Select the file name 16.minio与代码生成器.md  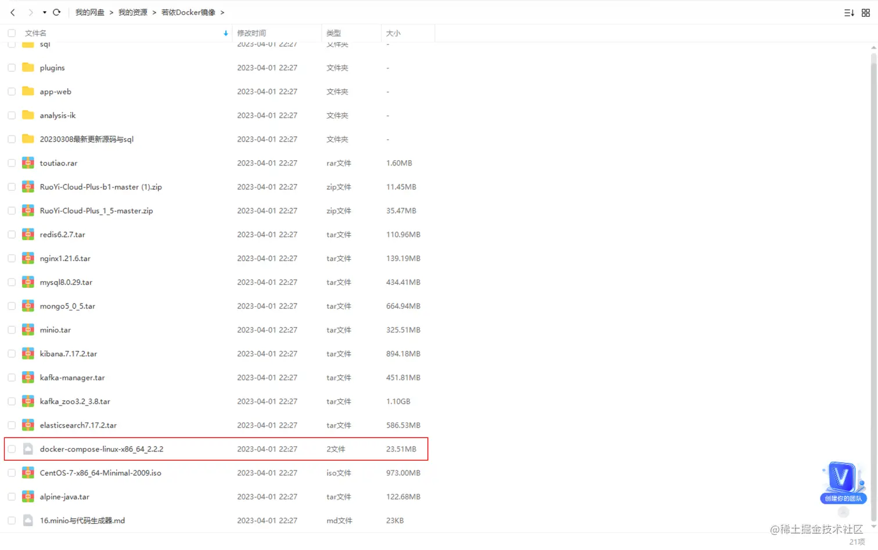82,520
